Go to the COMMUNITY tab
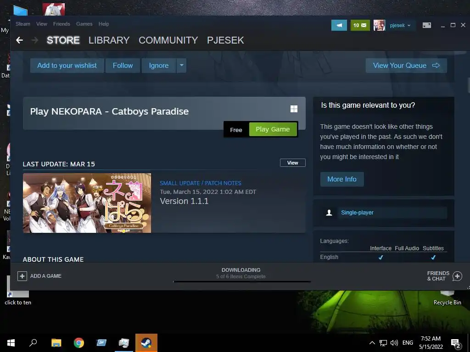470x352 pixels. (x=168, y=40)
